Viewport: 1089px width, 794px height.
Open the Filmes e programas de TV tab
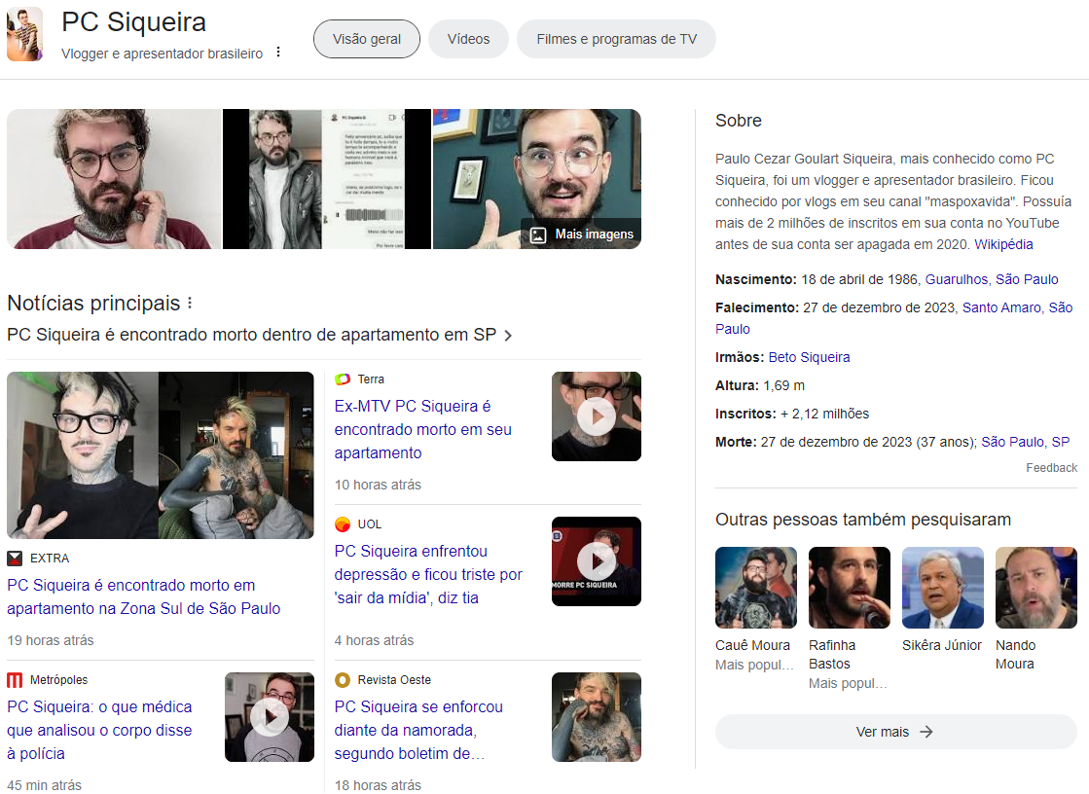(x=617, y=39)
